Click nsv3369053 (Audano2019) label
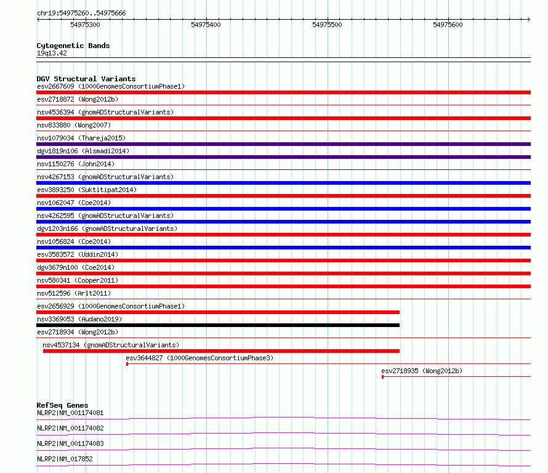 pos(79,319)
